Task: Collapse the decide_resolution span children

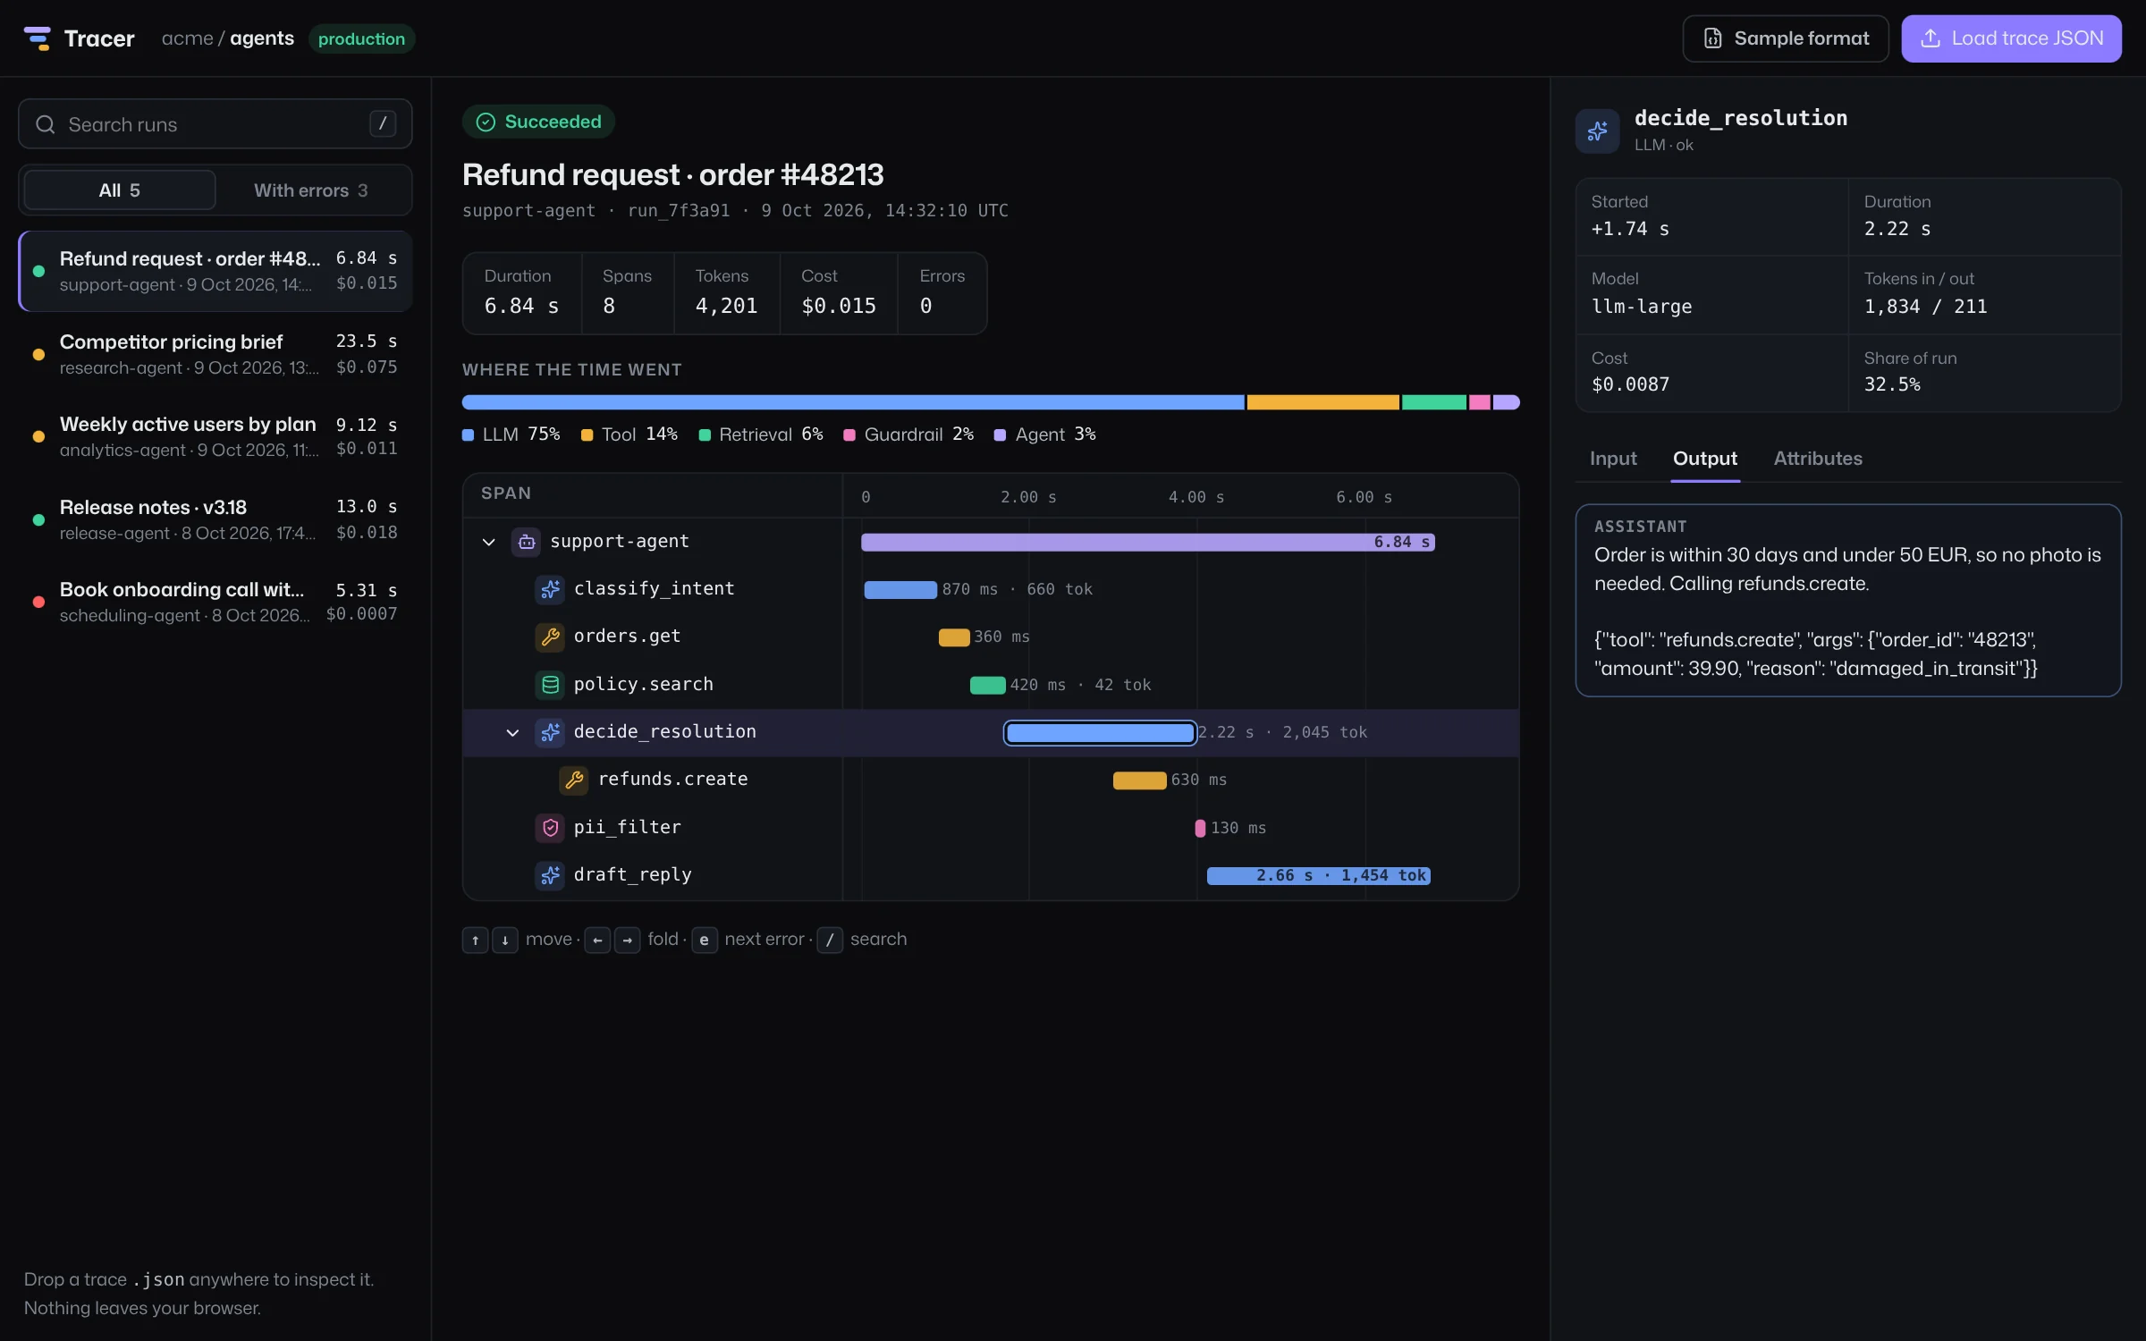Action: point(512,732)
